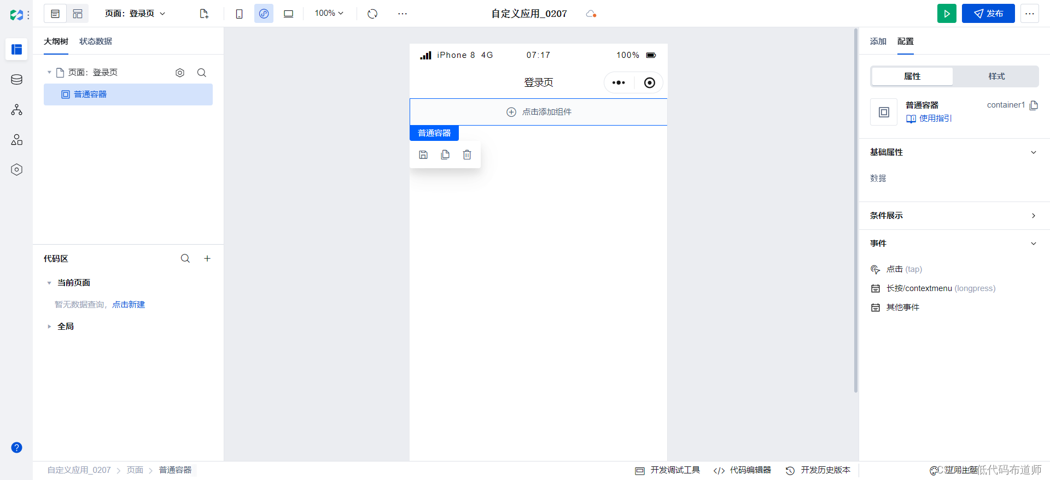The height and width of the screenshot is (480, 1050).
Task: Click 点击添加组件 in the canvas
Action: point(539,112)
